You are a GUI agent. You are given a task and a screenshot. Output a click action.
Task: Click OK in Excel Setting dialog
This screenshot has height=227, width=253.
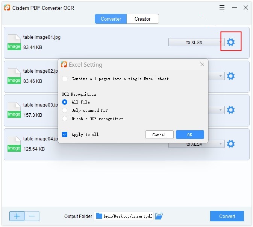pos(190,135)
